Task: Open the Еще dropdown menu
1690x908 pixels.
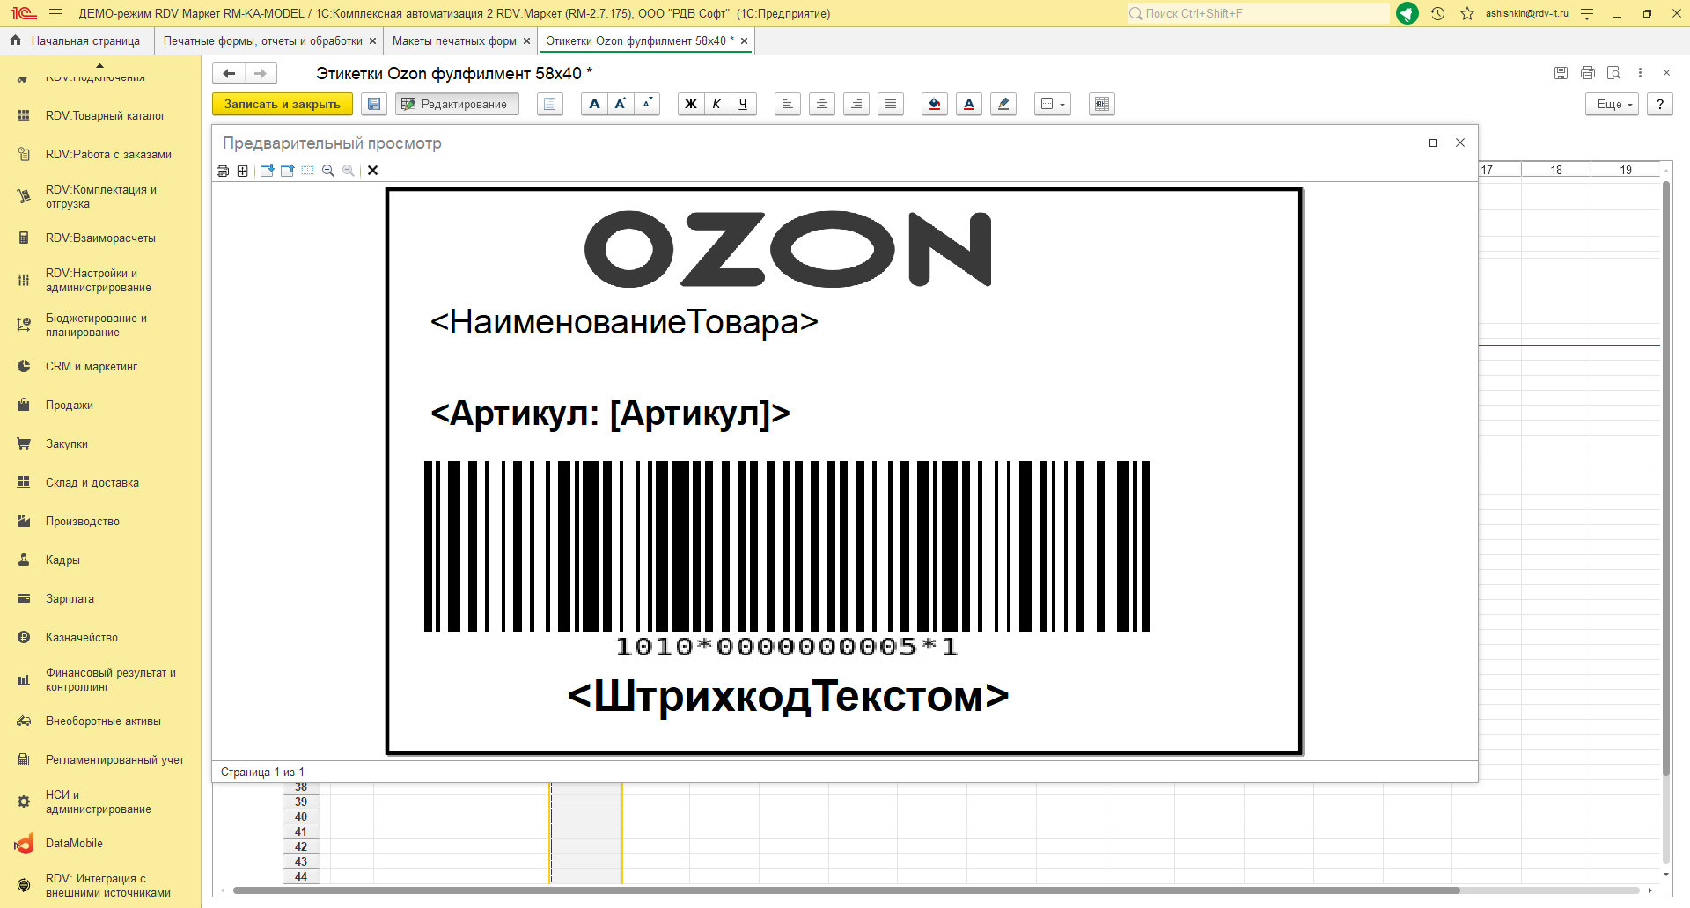Action: point(1613,104)
